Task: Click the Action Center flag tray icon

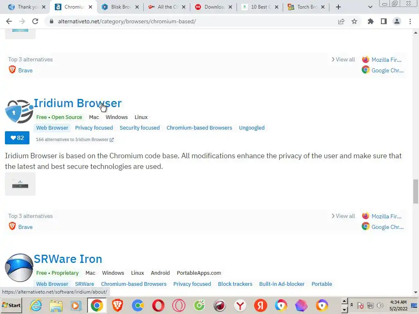Action: pyautogui.click(x=360, y=305)
